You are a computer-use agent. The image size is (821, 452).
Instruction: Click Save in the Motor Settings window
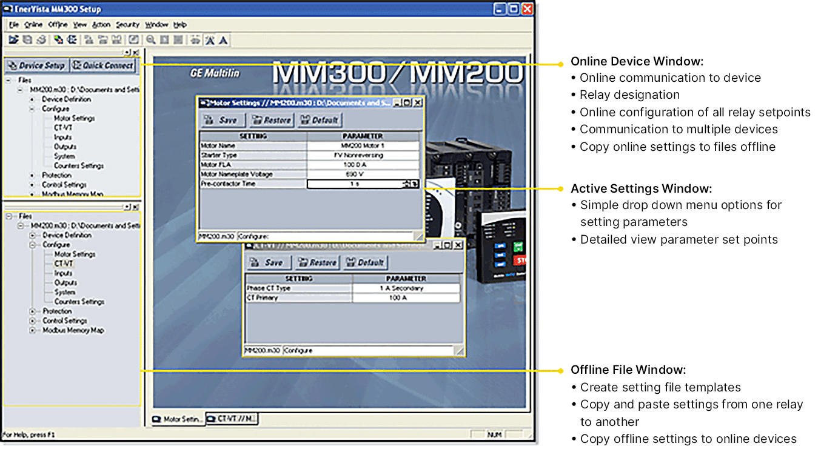coord(223,120)
